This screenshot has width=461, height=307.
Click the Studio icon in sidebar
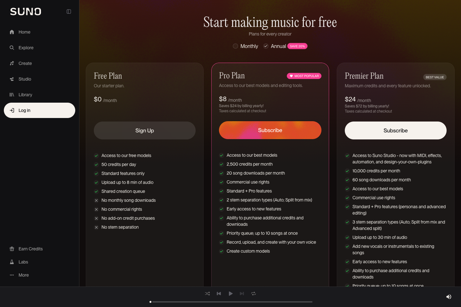point(12,79)
